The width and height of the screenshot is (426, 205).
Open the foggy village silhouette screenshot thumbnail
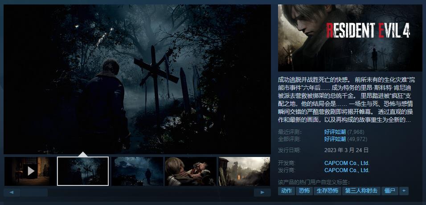[137, 171]
